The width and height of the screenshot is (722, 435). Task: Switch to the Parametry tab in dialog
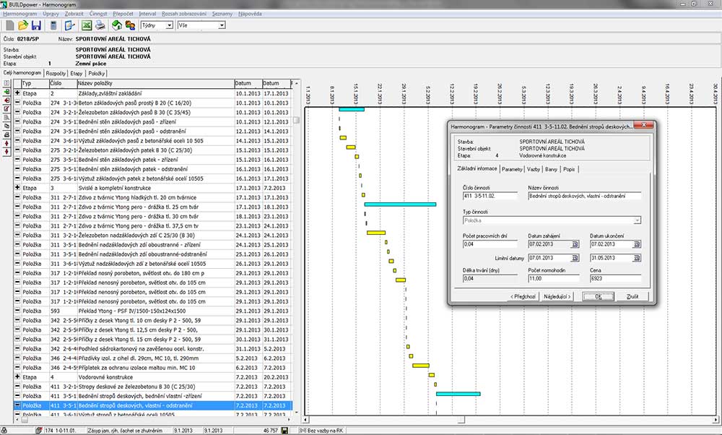pyautogui.click(x=512, y=169)
